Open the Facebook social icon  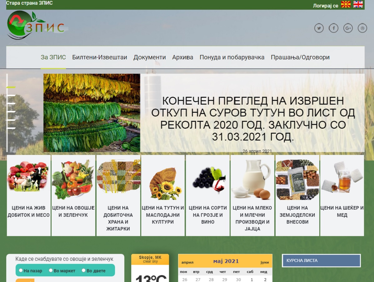click(x=333, y=28)
